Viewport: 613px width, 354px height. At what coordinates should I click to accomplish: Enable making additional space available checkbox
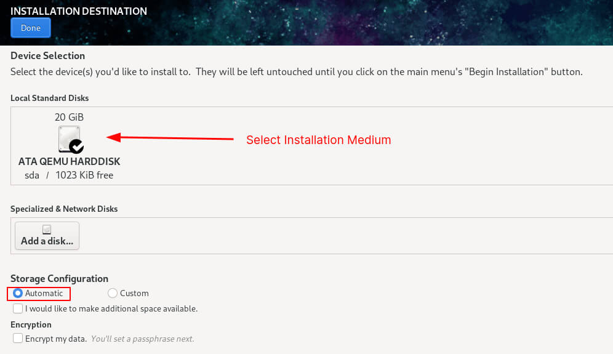click(x=18, y=308)
